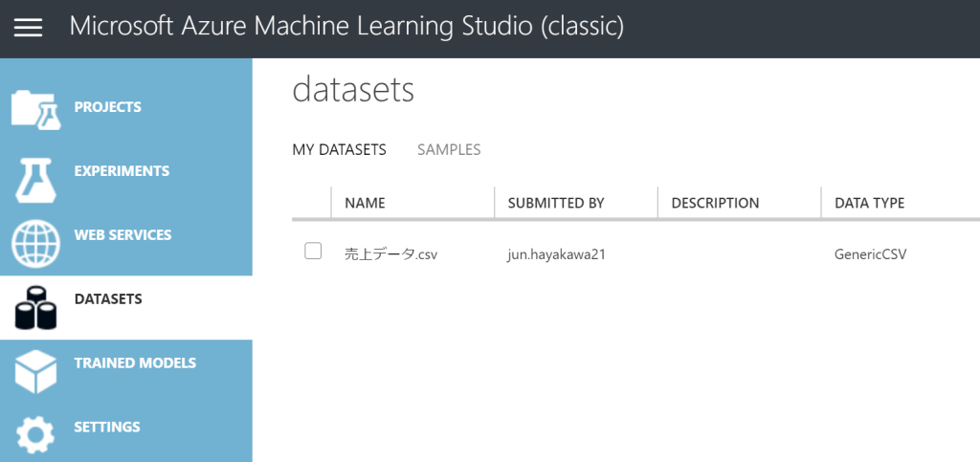The width and height of the screenshot is (980, 462).
Task: Open TRAINED MODELS label in sidebar
Action: pyautogui.click(x=135, y=363)
